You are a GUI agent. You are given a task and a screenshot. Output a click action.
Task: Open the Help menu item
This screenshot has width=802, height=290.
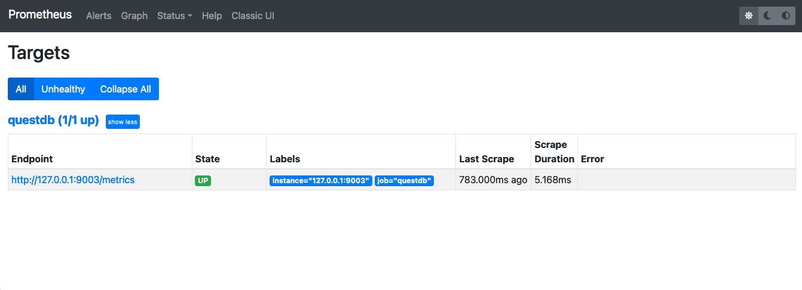pyautogui.click(x=212, y=16)
